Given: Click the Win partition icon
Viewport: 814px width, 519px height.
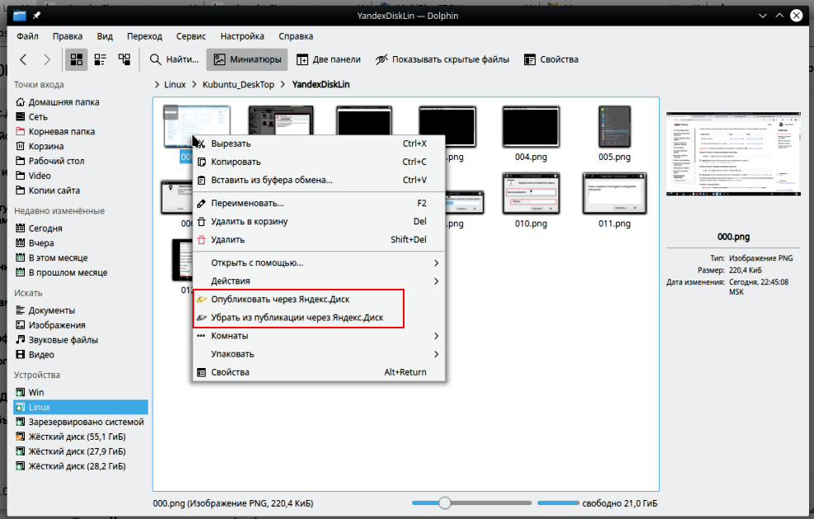Looking at the screenshot, I should pyautogui.click(x=21, y=392).
